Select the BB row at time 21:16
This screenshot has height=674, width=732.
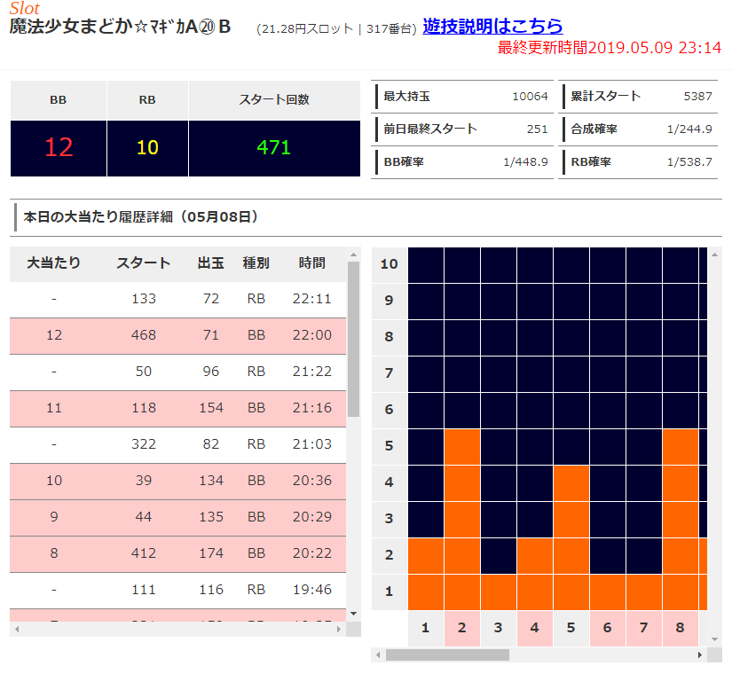point(177,409)
